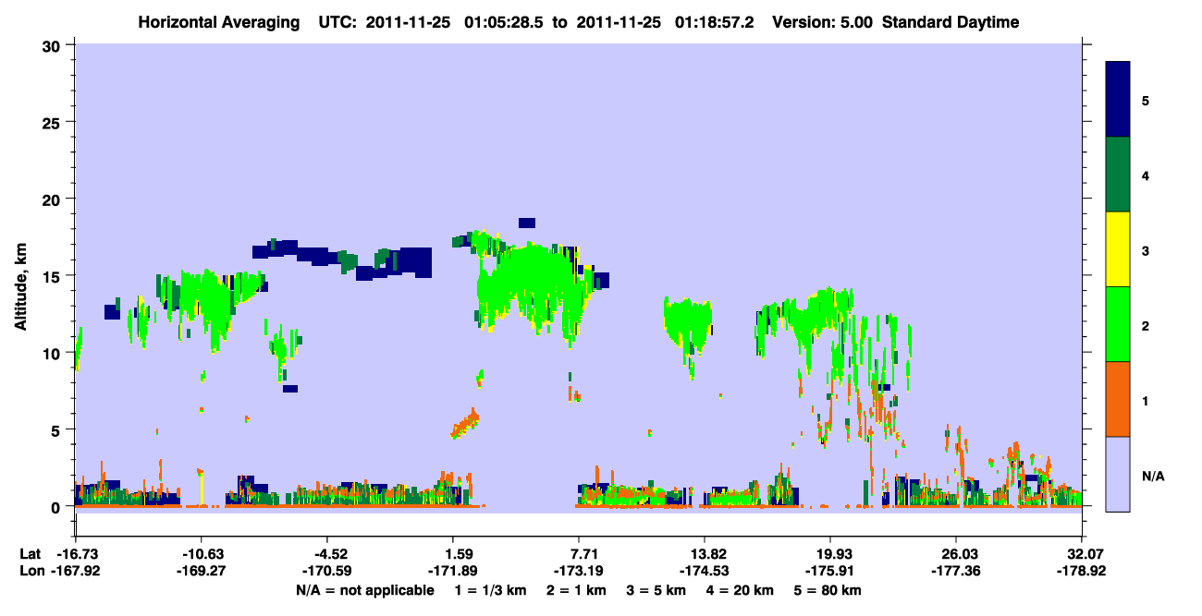Image resolution: width=1202 pixels, height=616 pixels.
Task: Click 'Version: 5.00' in the title
Action: [823, 22]
